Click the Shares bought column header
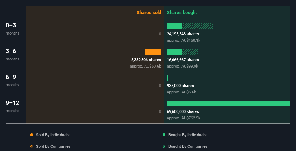The image size is (296, 151). [182, 13]
